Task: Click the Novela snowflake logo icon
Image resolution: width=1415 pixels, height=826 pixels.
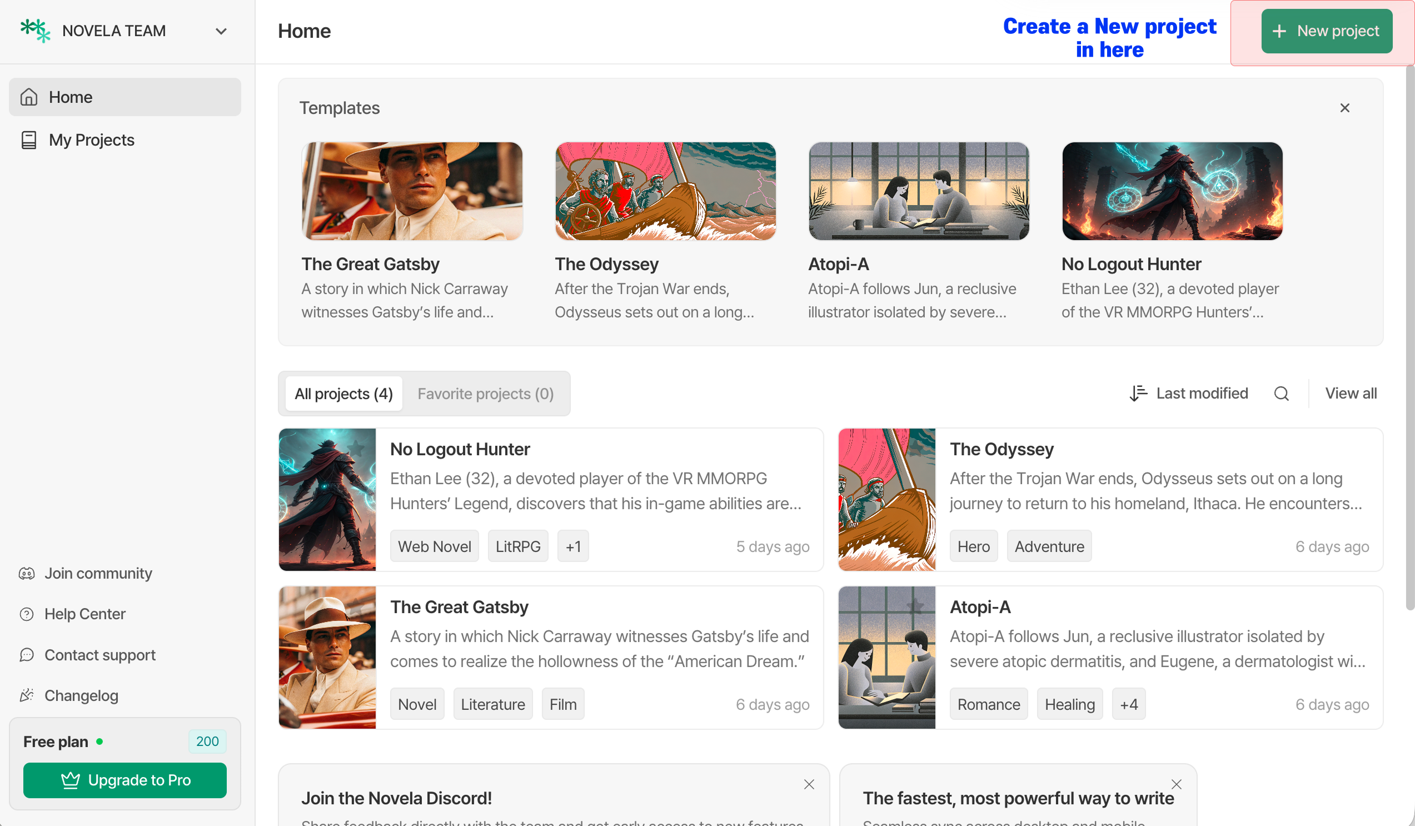Action: pyautogui.click(x=36, y=31)
